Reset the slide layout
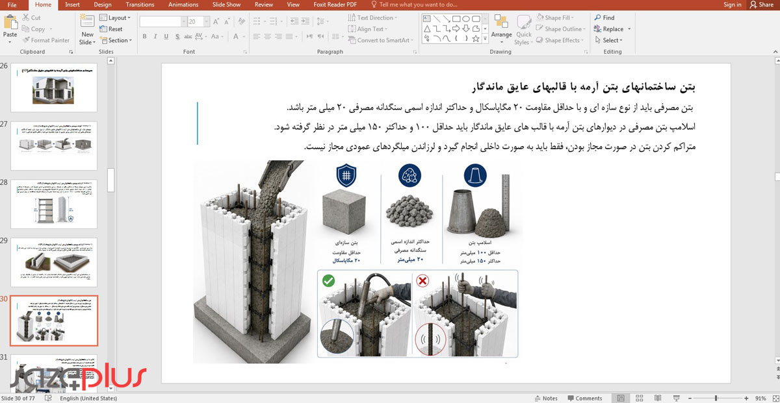The height and width of the screenshot is (403, 780). coord(110,29)
